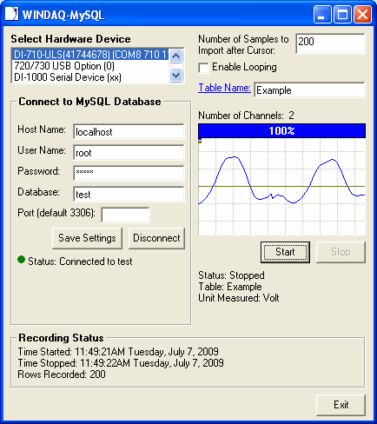The image size is (377, 424).
Task: Click the Table Name field containing Example
Action: (x=309, y=90)
